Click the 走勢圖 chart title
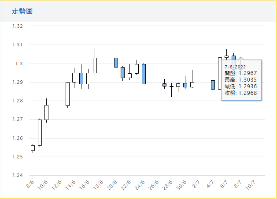The height and width of the screenshot is (199, 277). 22,11
